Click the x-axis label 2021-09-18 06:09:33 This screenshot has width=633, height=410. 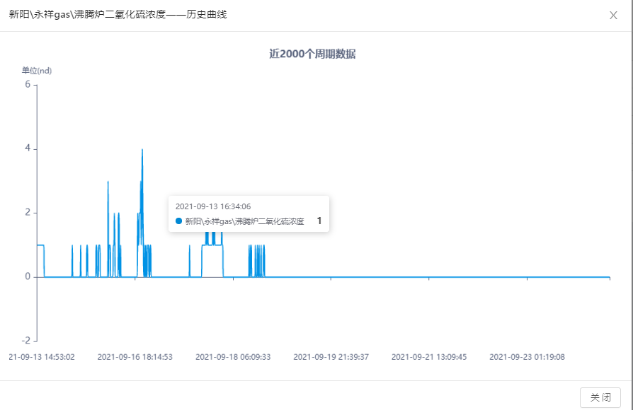coord(233,357)
